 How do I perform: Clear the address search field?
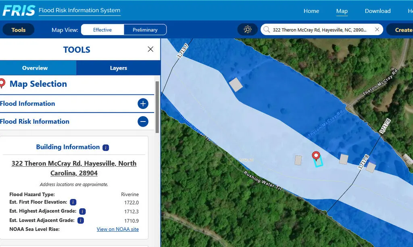point(377,29)
